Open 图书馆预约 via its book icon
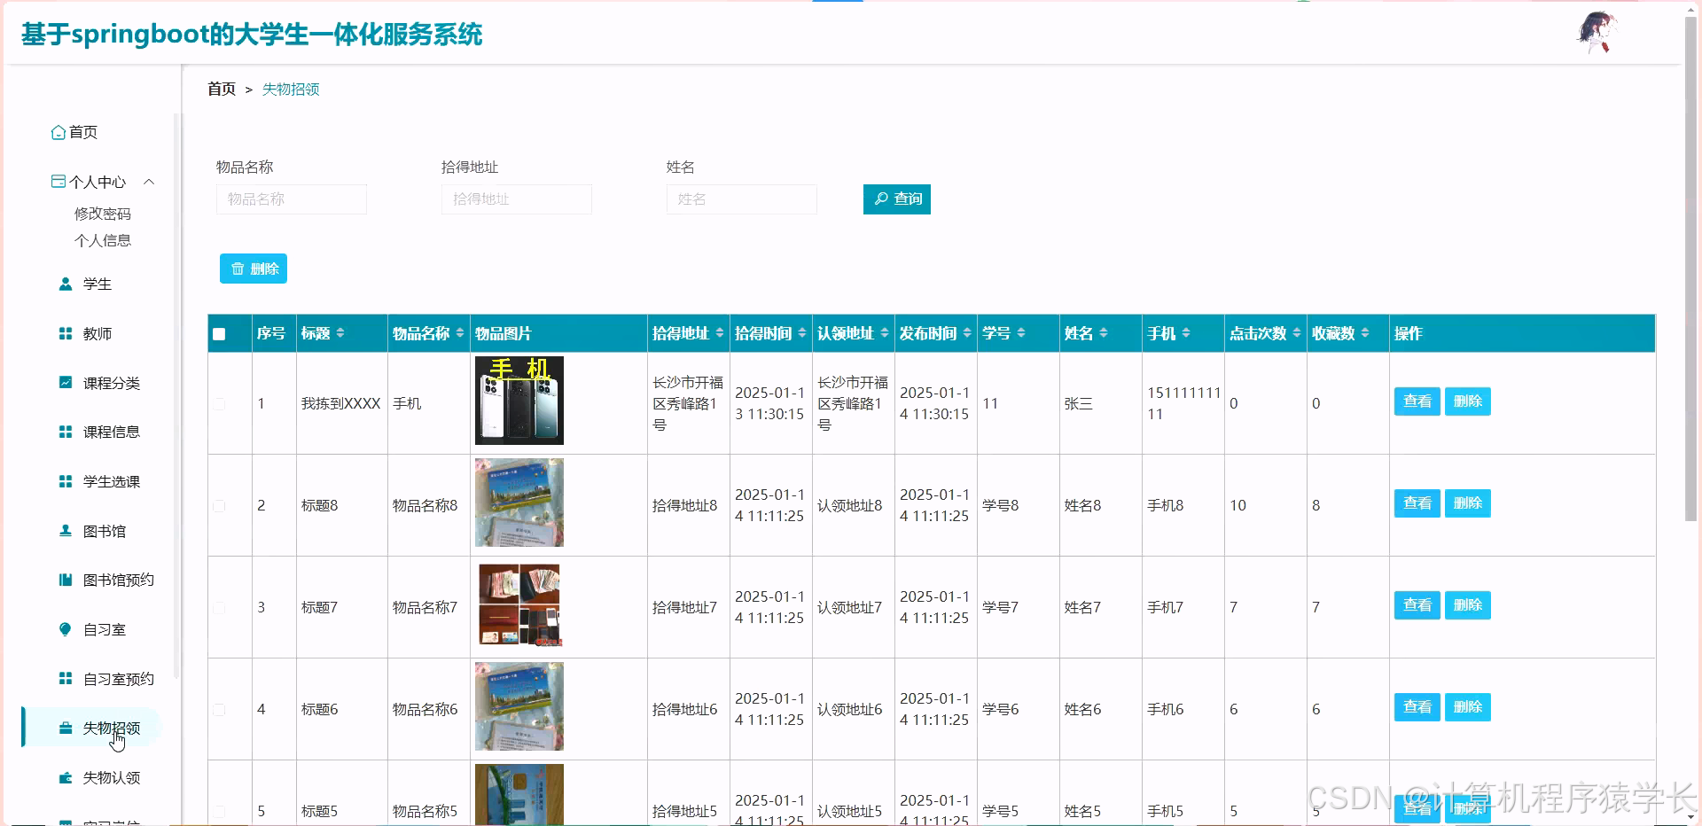This screenshot has height=826, width=1702. click(x=64, y=580)
